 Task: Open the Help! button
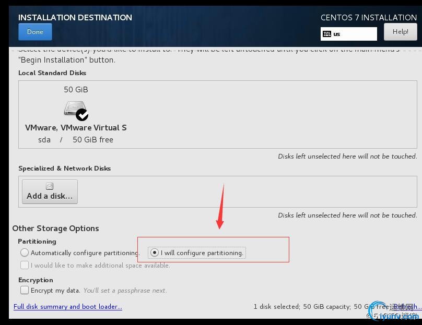pyautogui.click(x=400, y=32)
